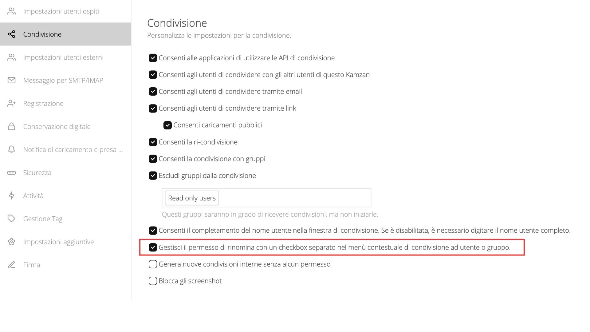Click the users icon for Impostazioni utenti ospiti
The image size is (590, 332).
click(11, 11)
